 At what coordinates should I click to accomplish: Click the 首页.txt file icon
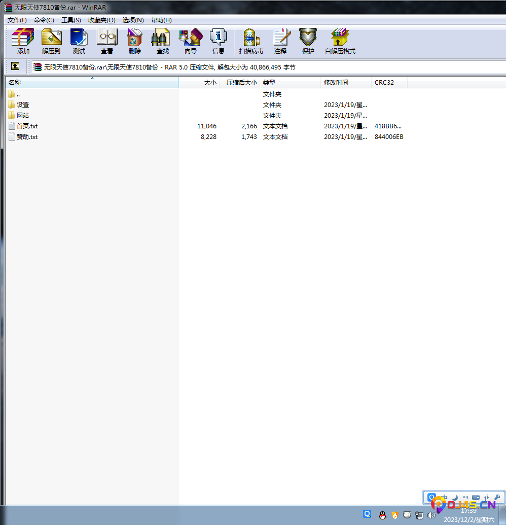(12, 126)
